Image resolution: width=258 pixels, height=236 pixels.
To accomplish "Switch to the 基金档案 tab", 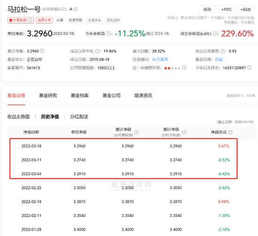I will click(x=80, y=96).
